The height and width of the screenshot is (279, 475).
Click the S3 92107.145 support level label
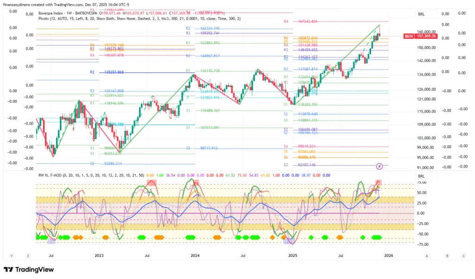click(301, 165)
